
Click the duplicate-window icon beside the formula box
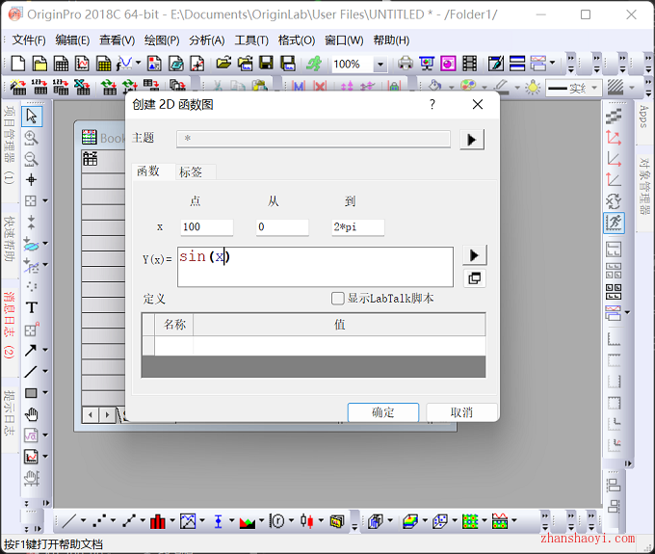coord(475,278)
